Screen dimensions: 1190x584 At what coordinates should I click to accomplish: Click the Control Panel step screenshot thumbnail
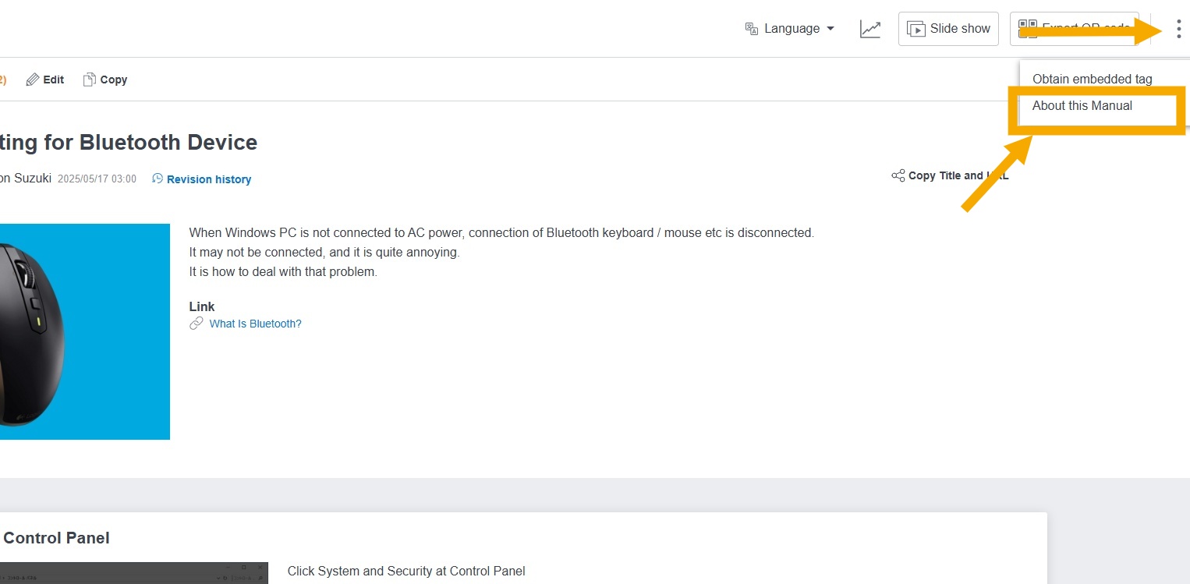coord(134,573)
